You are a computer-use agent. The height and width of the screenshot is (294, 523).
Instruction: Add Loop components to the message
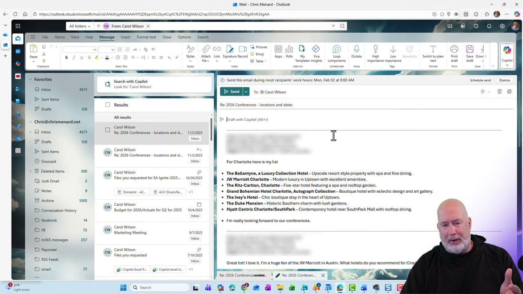(x=336, y=53)
